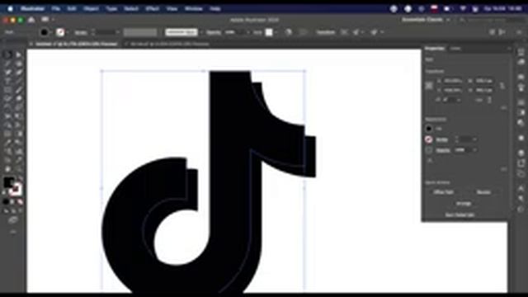
Task: Click the Recolor Artwork wheel icon
Action: [288, 32]
